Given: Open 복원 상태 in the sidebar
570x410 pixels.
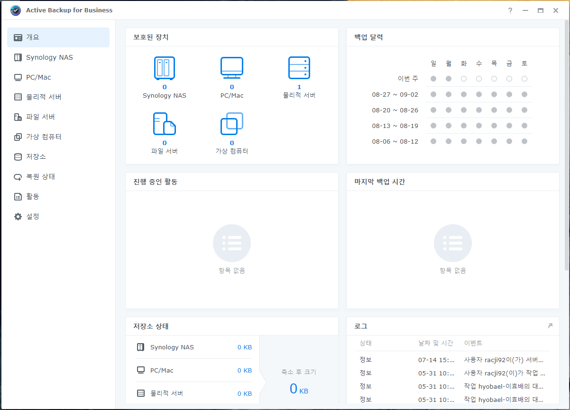Looking at the screenshot, I should pyautogui.click(x=58, y=177).
